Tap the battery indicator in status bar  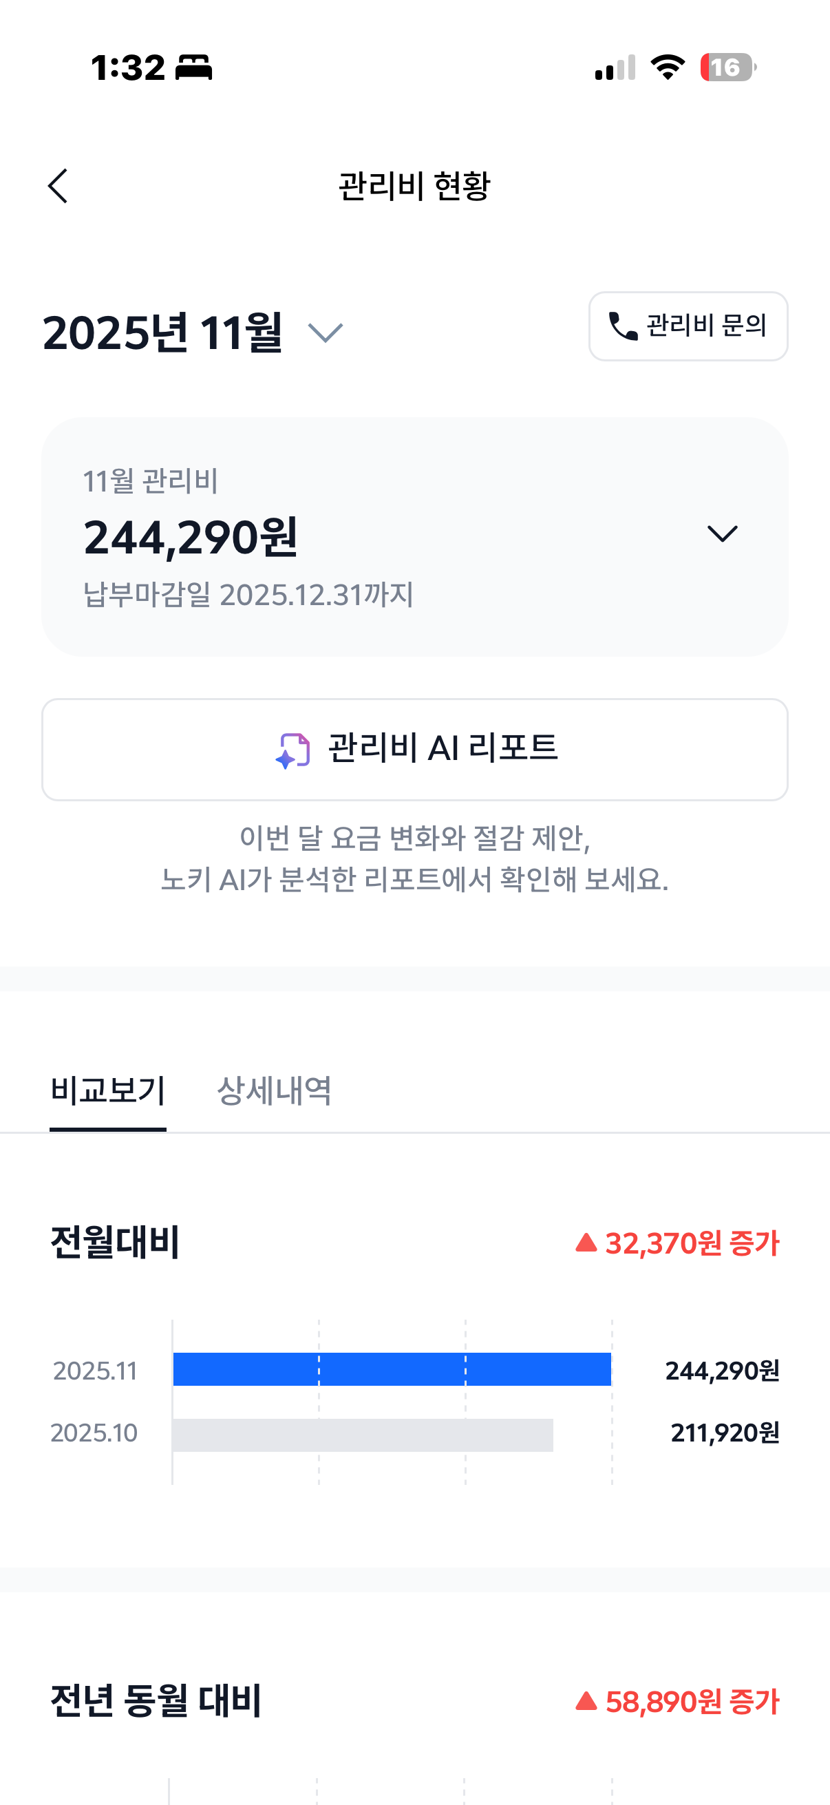pyautogui.click(x=727, y=68)
